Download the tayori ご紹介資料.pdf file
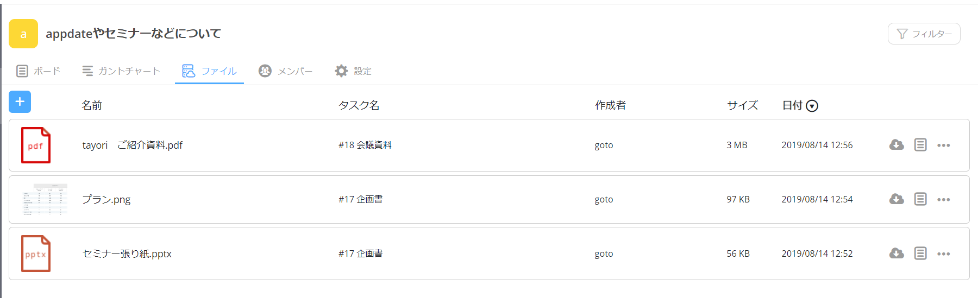978x298 pixels. (x=896, y=145)
